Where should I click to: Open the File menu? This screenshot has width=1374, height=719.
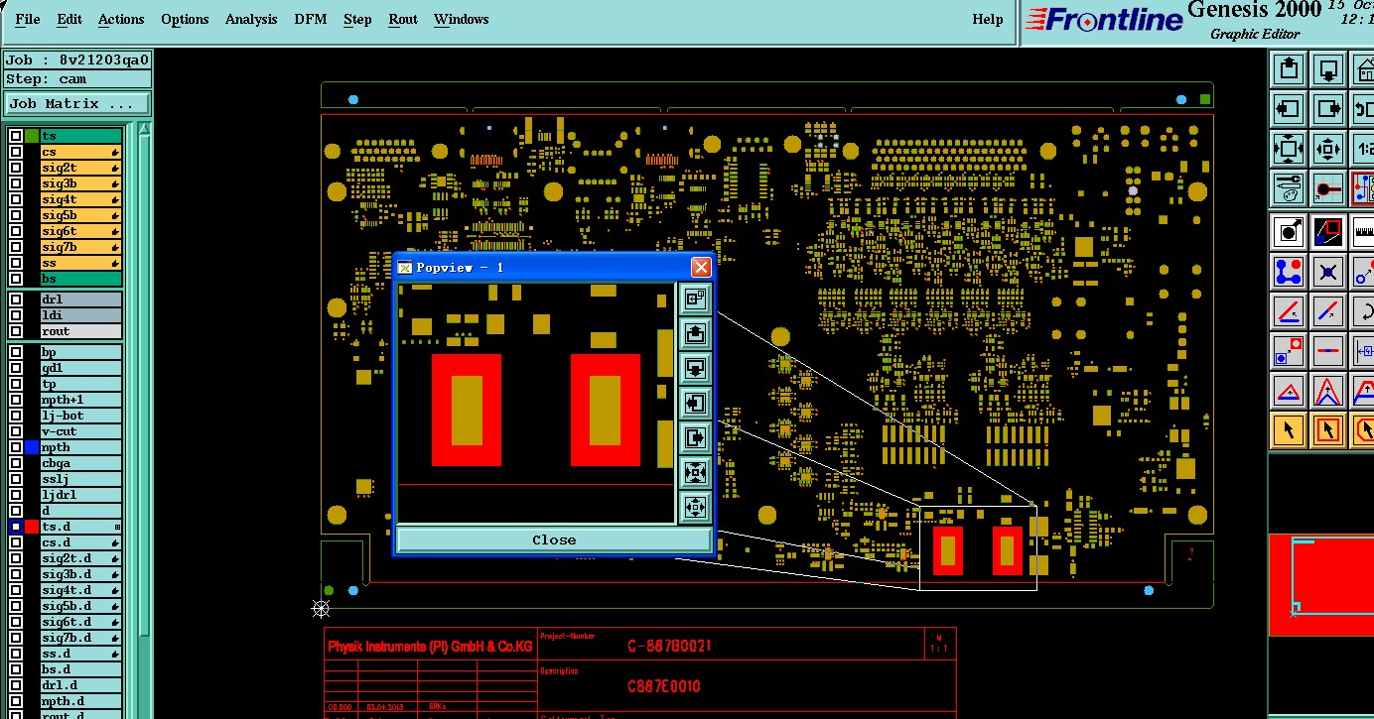point(28,19)
